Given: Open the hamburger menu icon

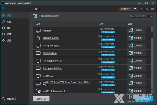Looking at the screenshot, I should 3,9.
